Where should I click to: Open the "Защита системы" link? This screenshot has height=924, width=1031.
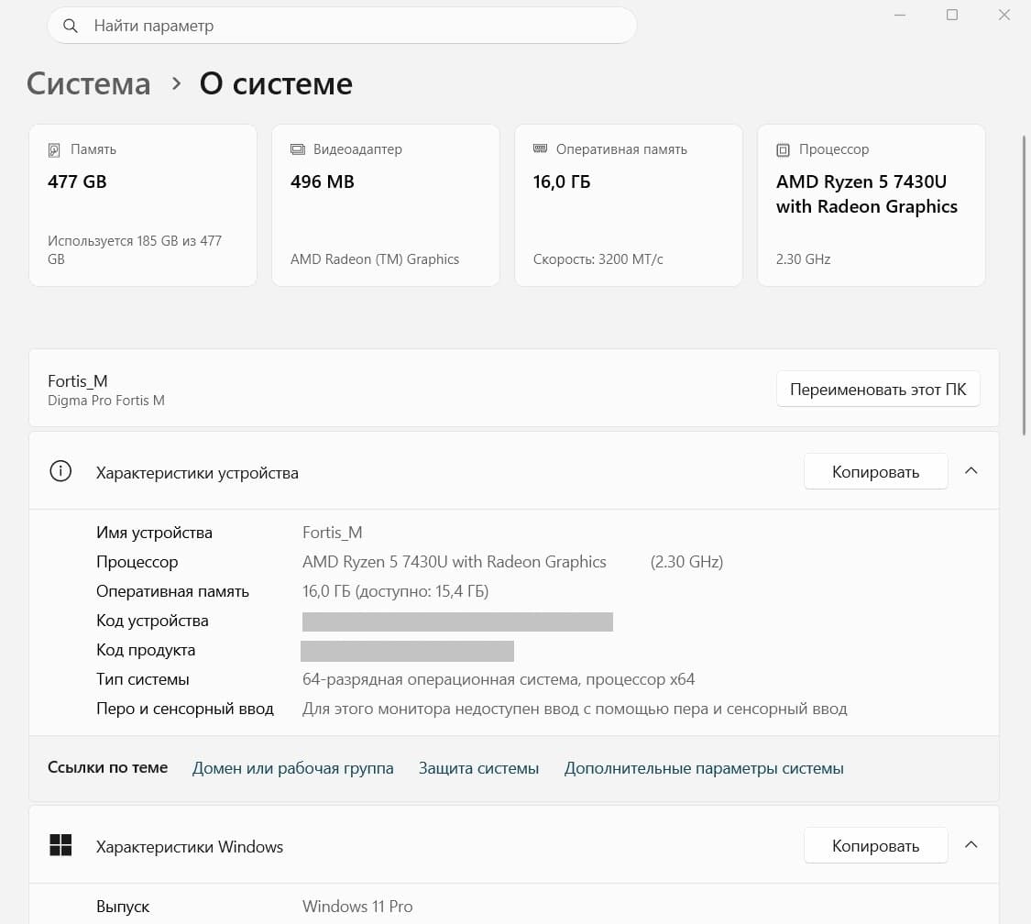478,768
